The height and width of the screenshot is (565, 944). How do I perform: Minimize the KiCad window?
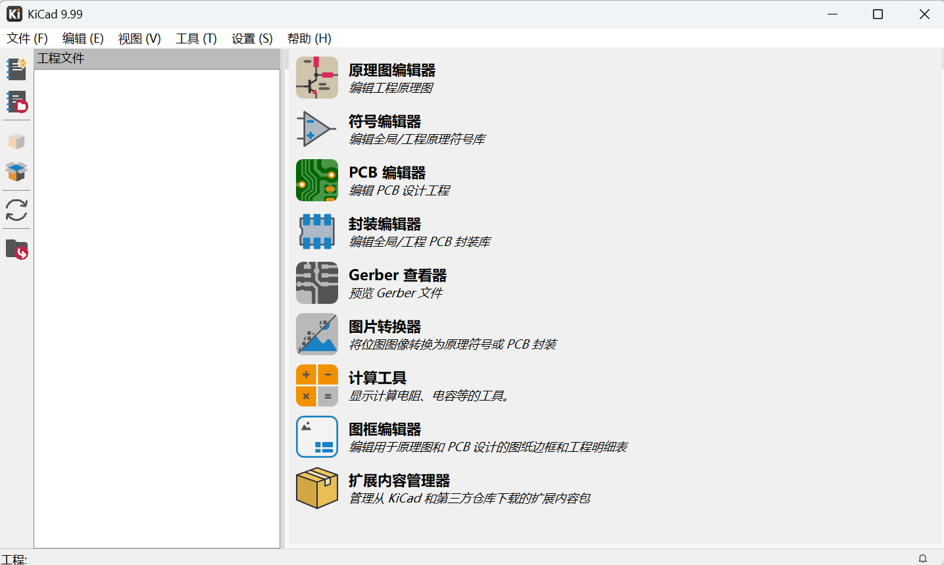pyautogui.click(x=832, y=14)
